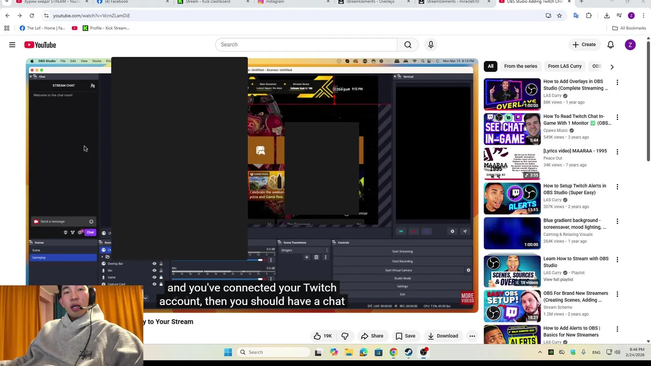Open the Edit menu in OBS

(x=73, y=61)
